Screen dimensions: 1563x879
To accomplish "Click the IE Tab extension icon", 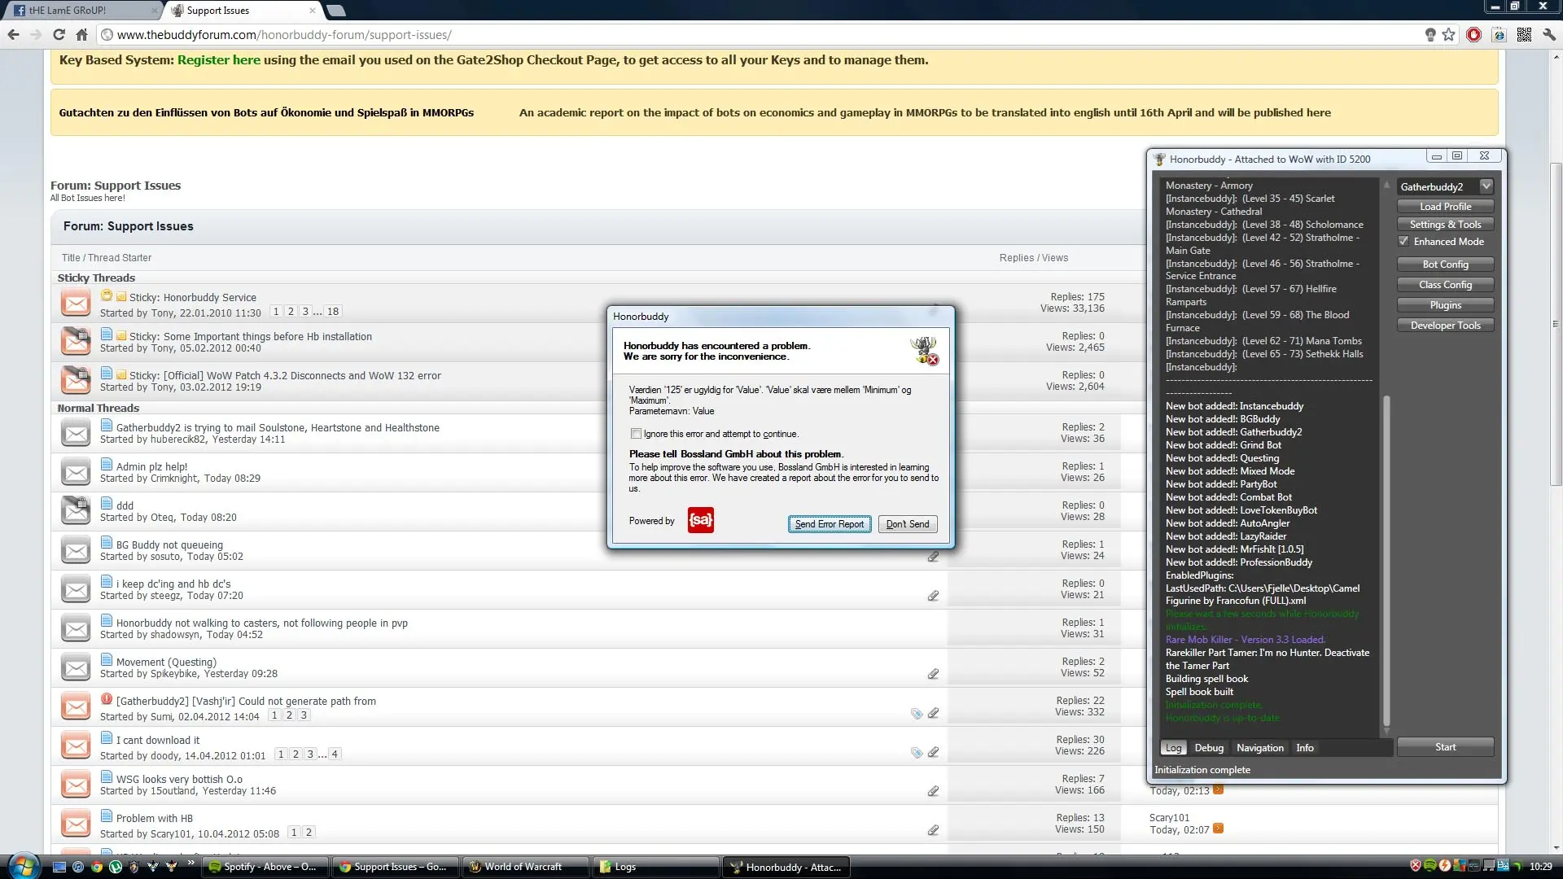I will pos(1499,35).
